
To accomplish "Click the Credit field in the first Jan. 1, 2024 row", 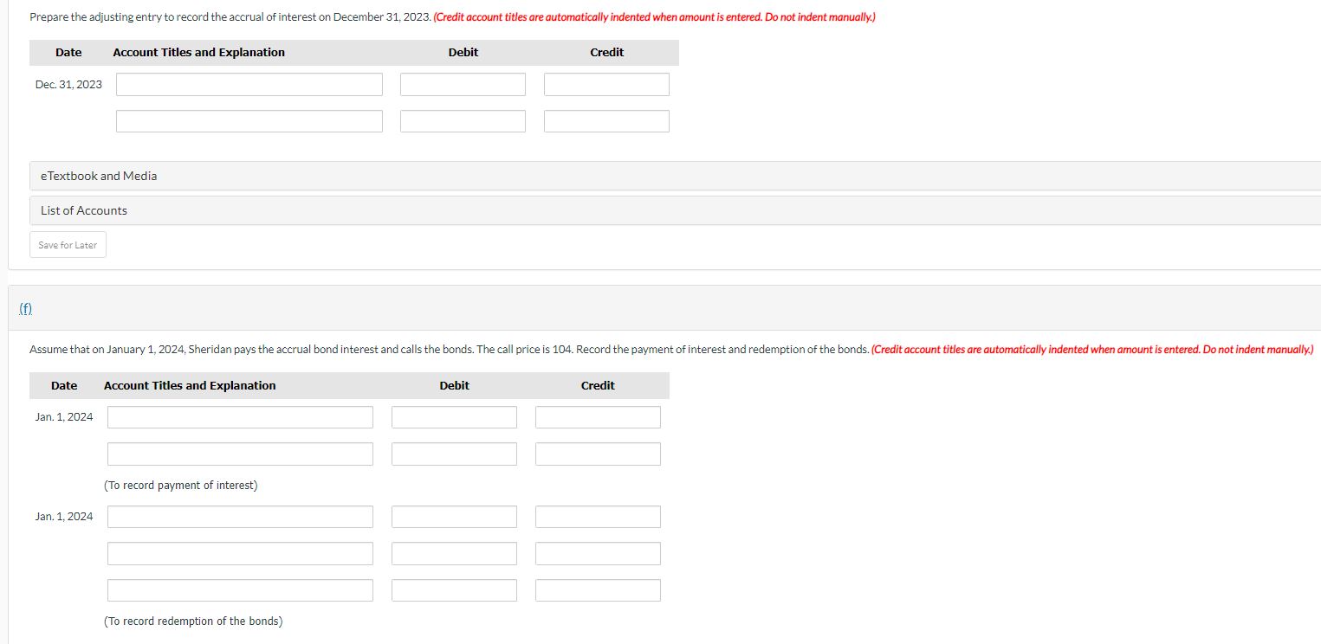I will [597, 416].
